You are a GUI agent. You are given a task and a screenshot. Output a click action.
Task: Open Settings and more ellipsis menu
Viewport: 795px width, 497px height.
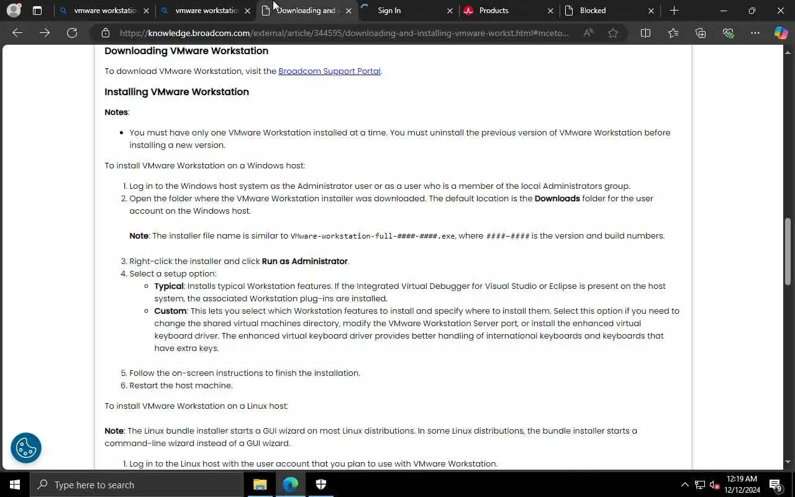(755, 33)
